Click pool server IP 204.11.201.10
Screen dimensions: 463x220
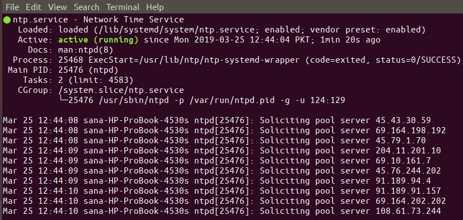(408, 151)
